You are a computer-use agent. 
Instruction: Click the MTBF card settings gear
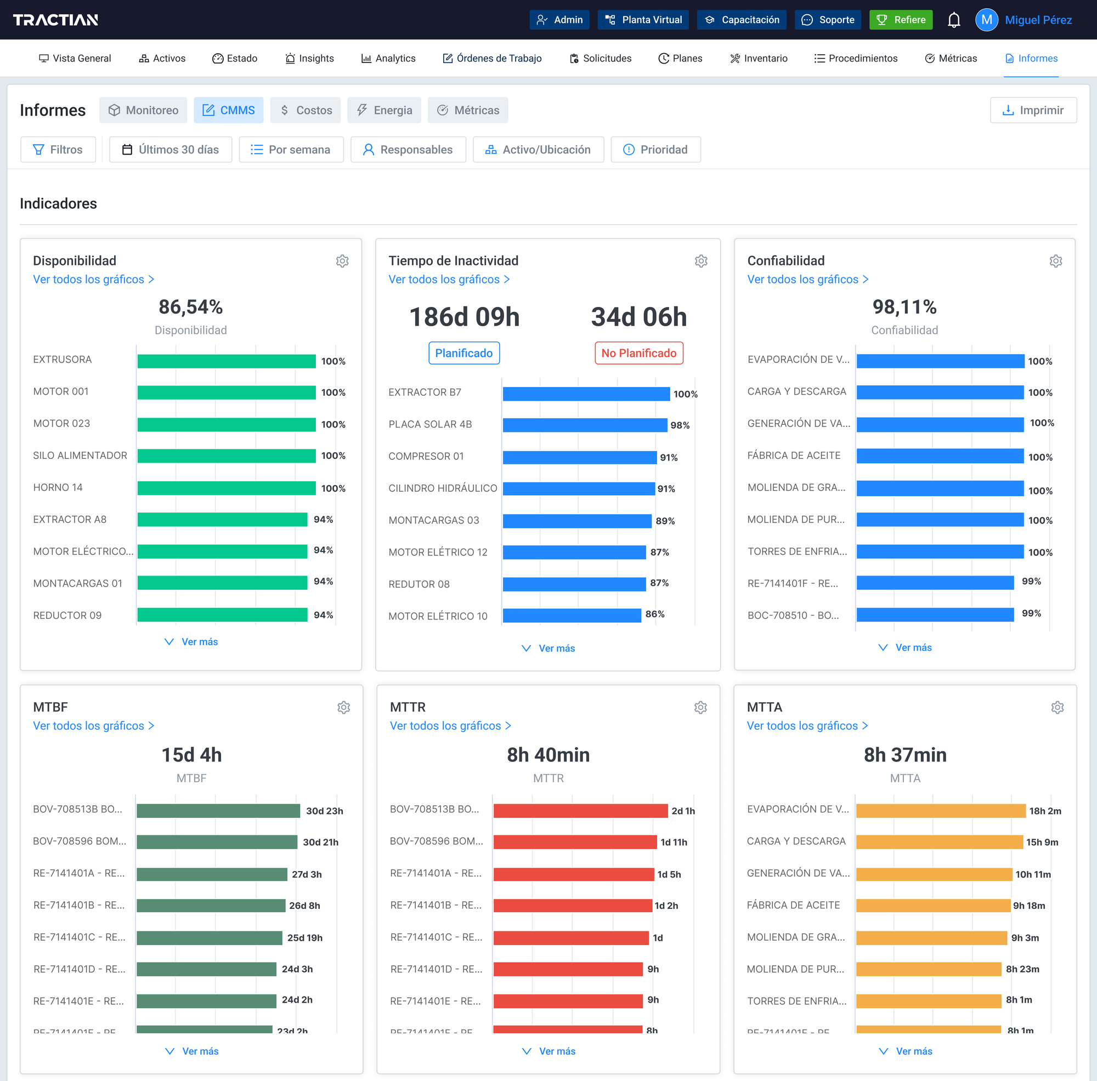[343, 707]
